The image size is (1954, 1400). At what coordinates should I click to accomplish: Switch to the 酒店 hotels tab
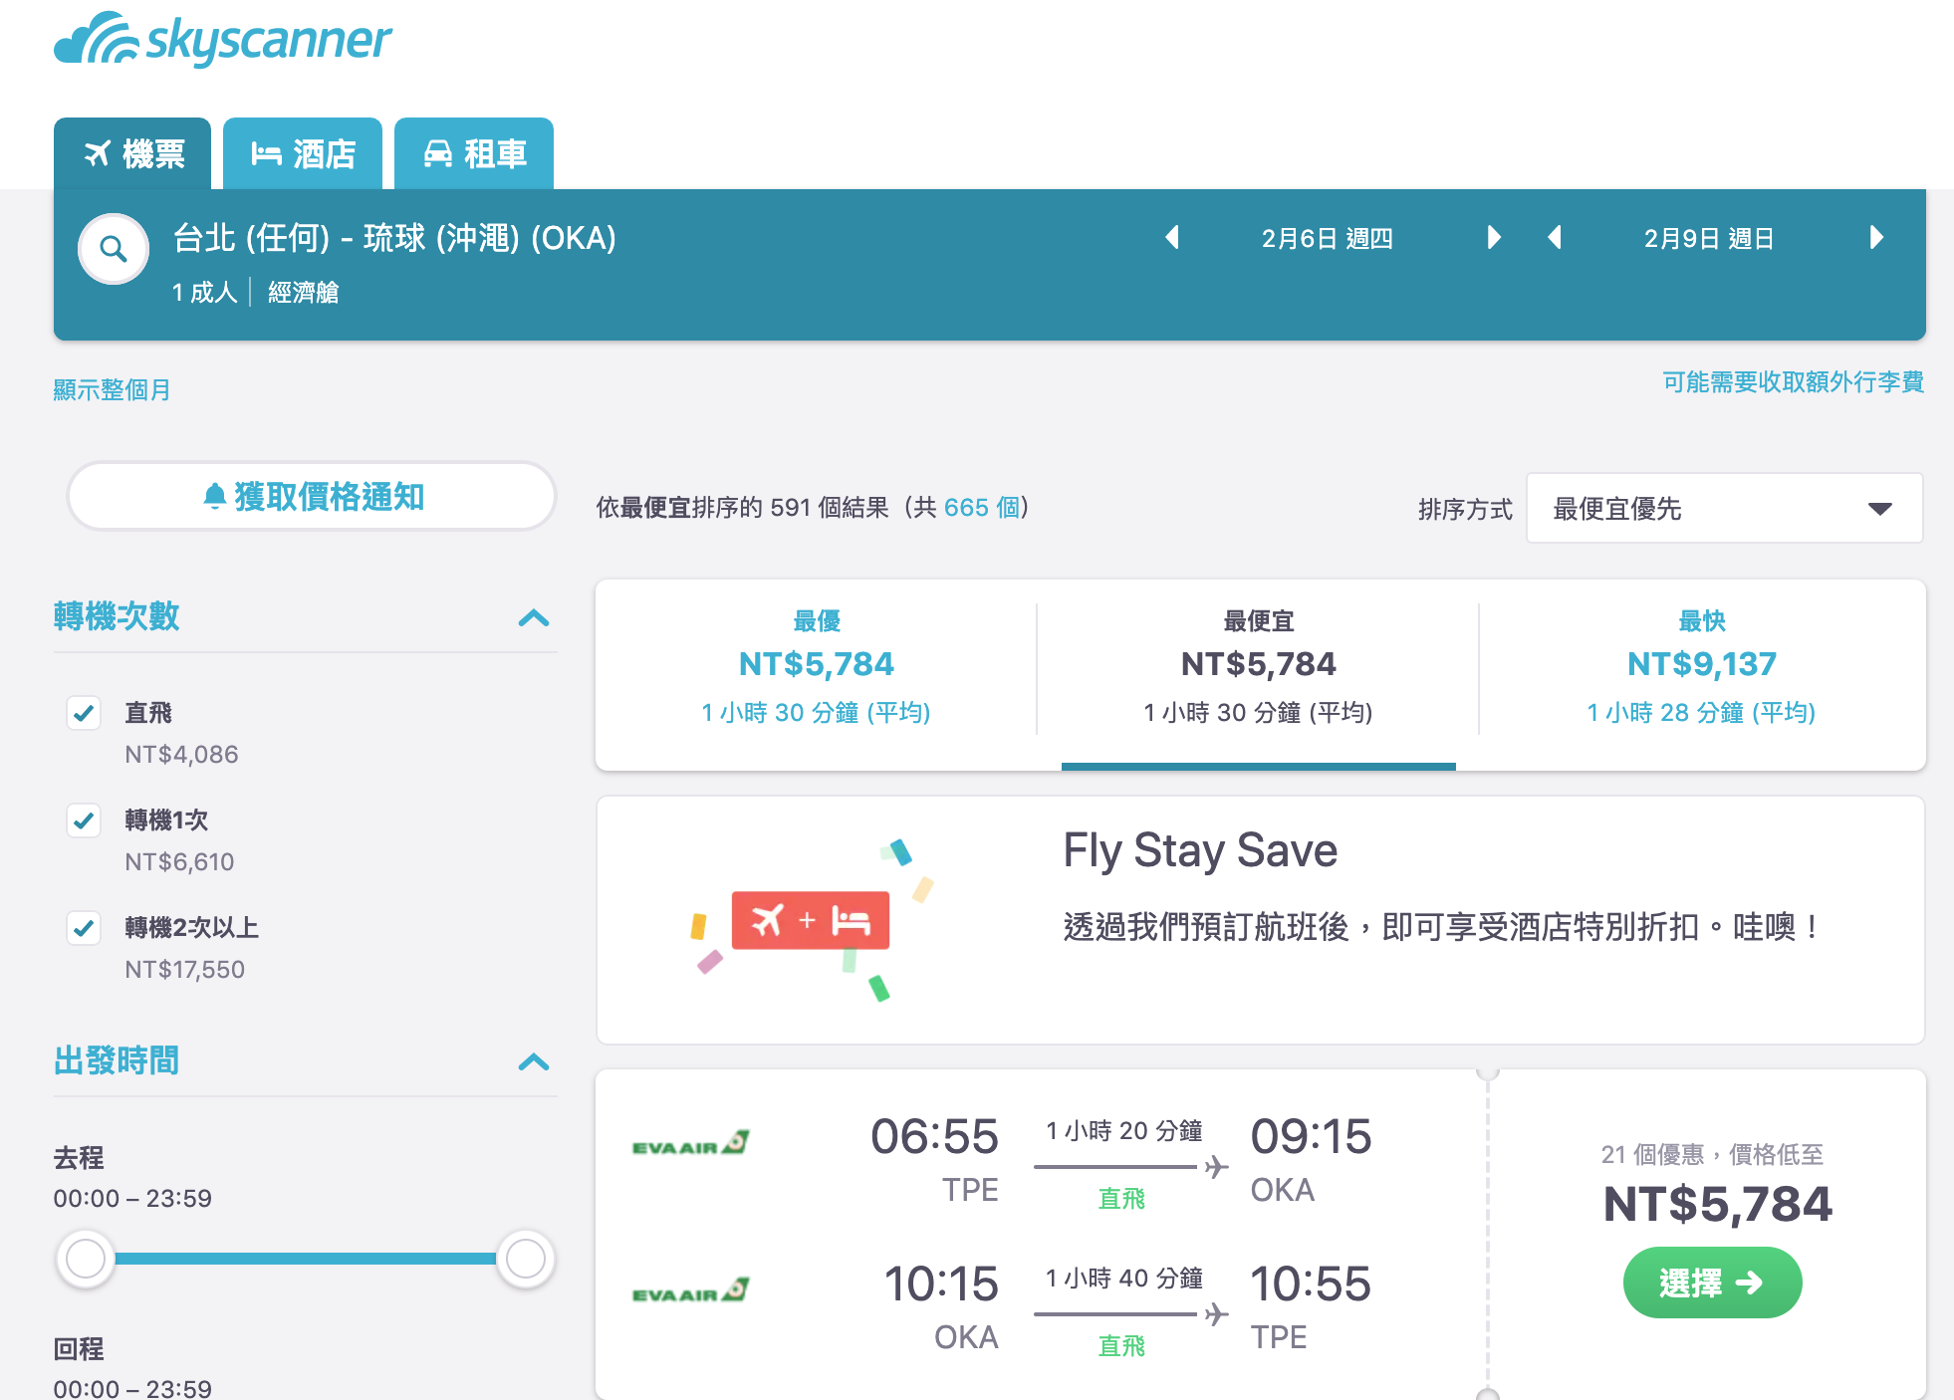pyautogui.click(x=303, y=153)
